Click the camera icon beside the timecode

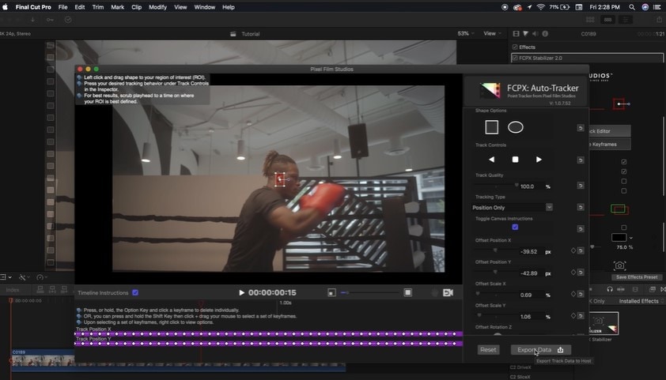coord(448,292)
